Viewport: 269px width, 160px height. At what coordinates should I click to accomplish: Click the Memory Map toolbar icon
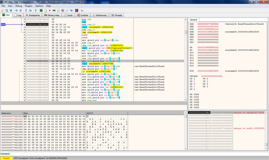coord(54,10)
